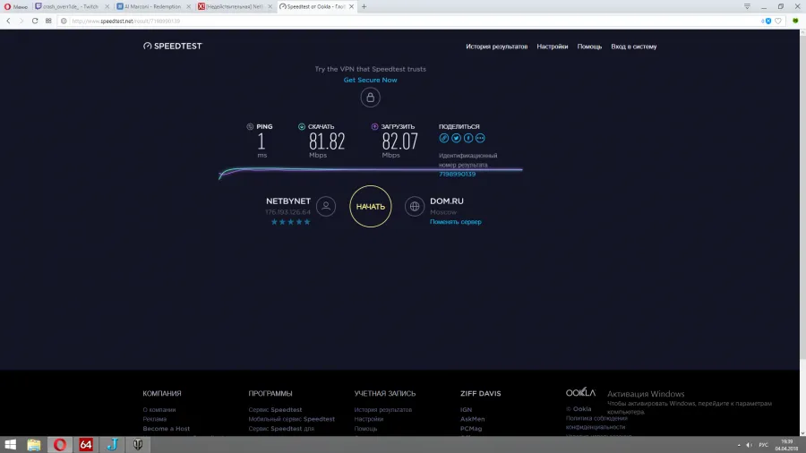Open a new tab with plus button
The image size is (806, 453).
coord(364,6)
